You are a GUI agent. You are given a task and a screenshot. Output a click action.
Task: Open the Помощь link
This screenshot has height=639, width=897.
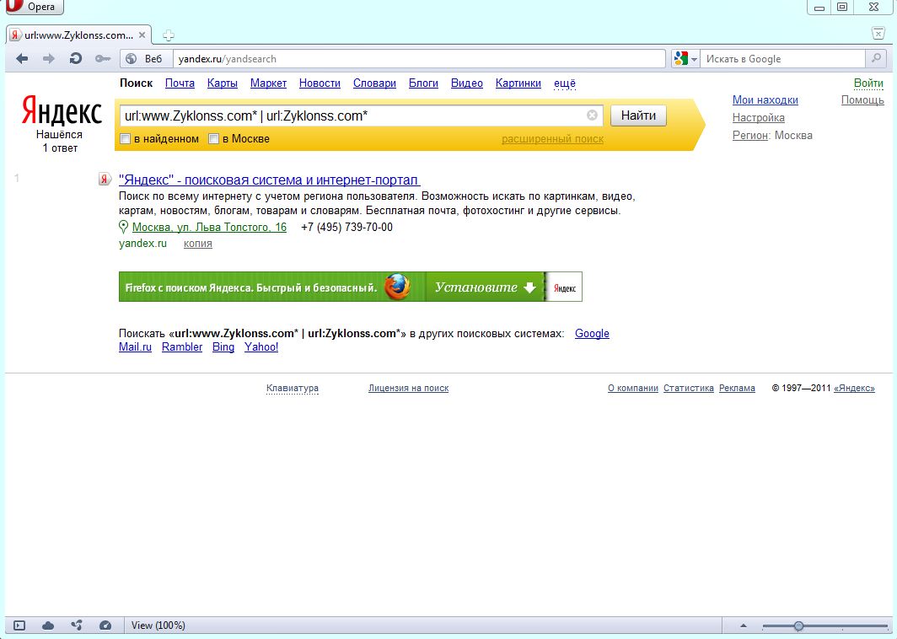862,100
